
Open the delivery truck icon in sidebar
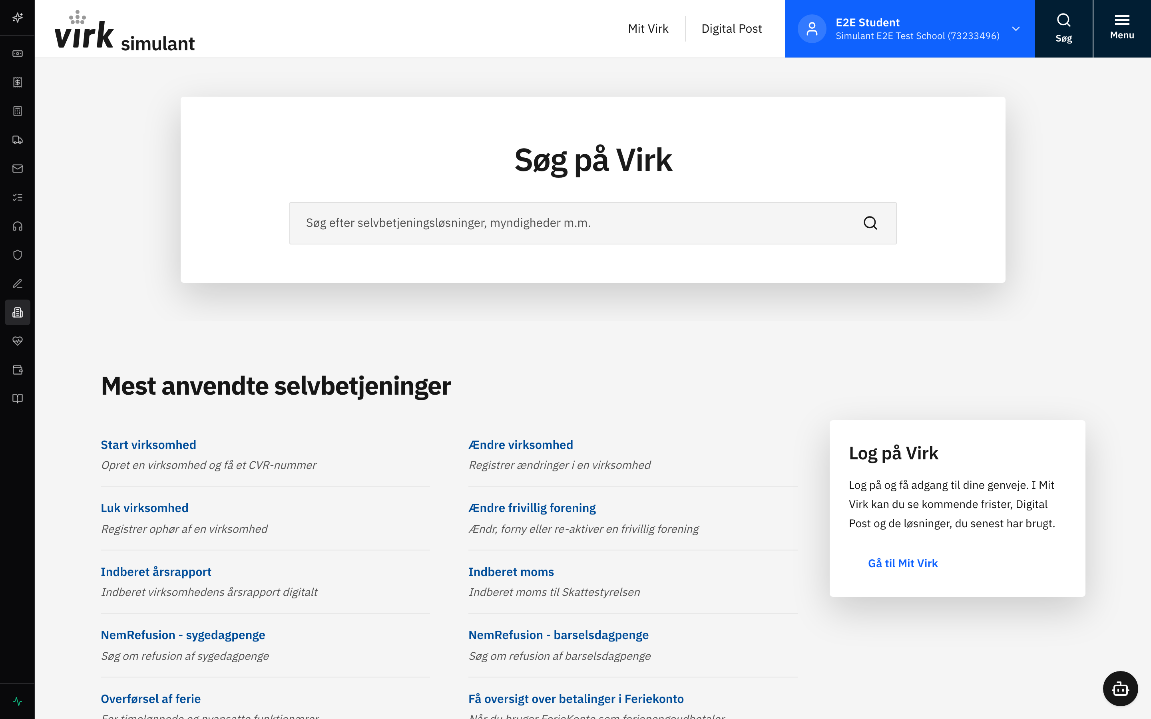tap(18, 140)
